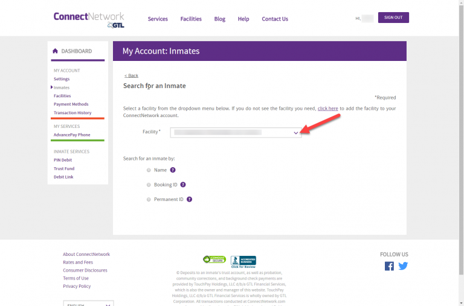Screen dimensions: 464x306
Task: Open the English language dropdown
Action: (x=88, y=304)
